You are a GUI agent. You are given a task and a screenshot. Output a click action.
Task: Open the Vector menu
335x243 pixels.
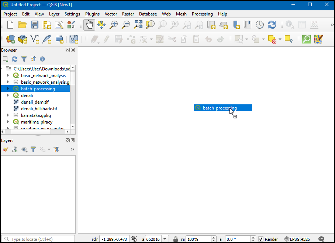pyautogui.click(x=111, y=14)
